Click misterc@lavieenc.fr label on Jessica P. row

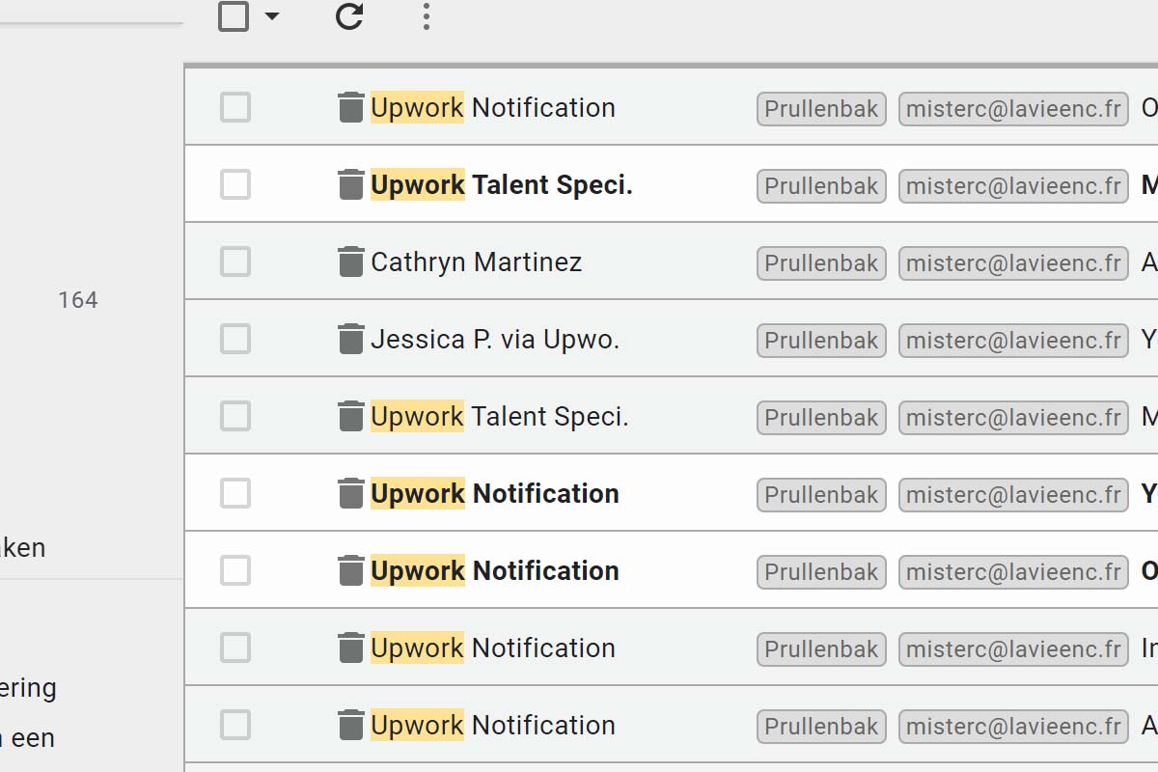[x=1013, y=340]
